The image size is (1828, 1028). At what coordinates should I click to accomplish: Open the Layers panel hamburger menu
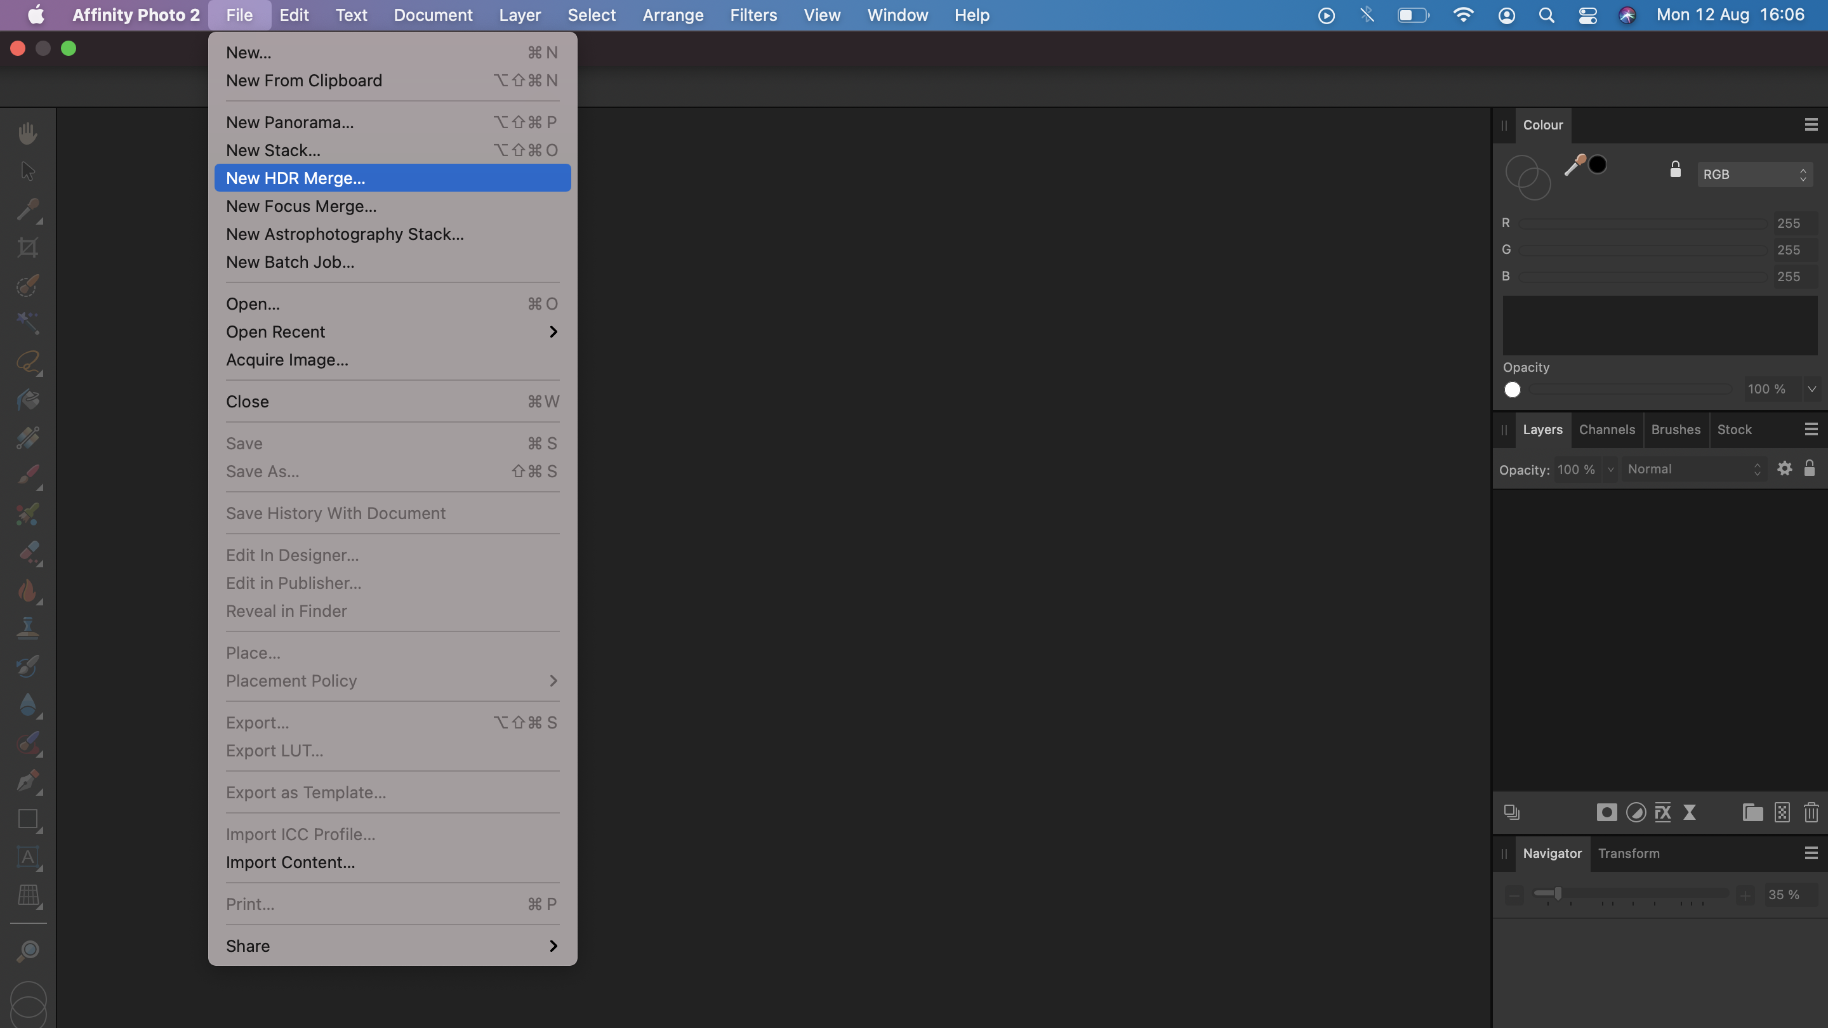(1811, 429)
